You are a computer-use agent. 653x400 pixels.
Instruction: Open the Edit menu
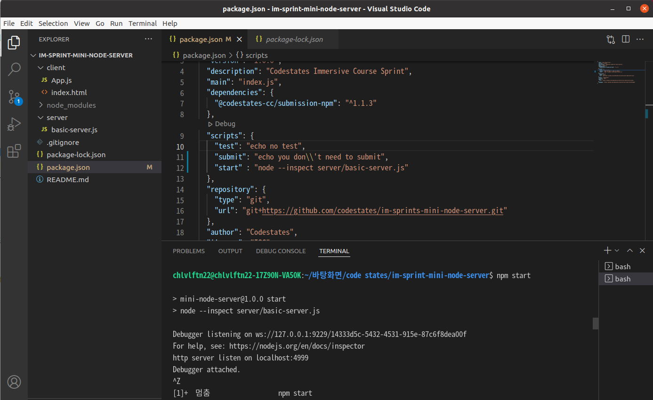click(27, 24)
